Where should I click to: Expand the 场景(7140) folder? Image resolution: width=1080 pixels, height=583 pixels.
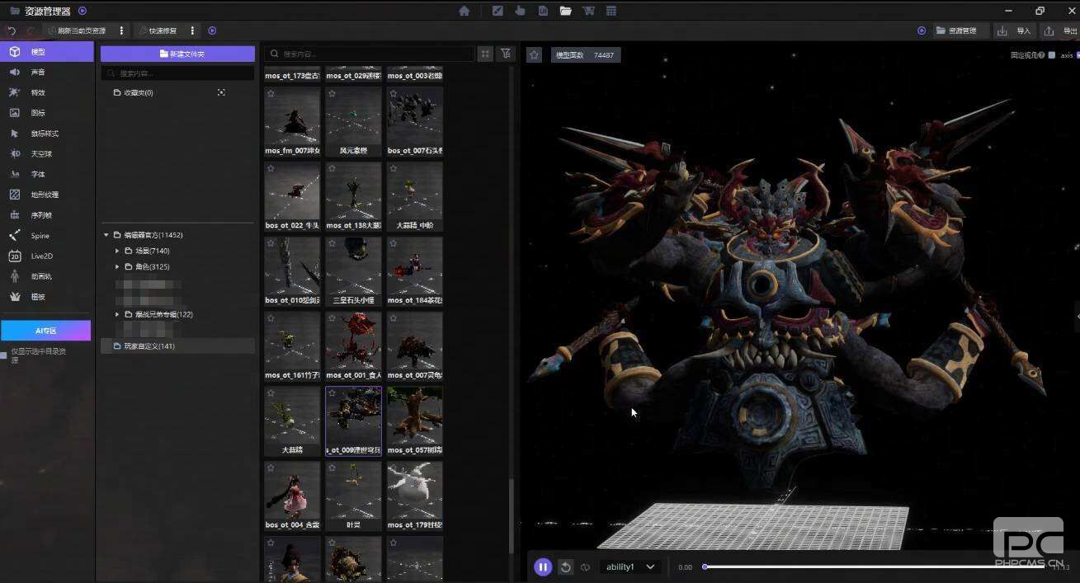117,251
